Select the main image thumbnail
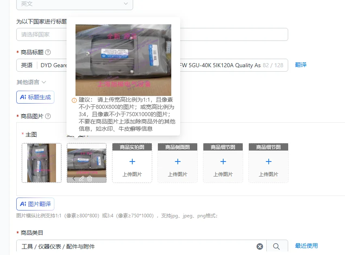 (41, 163)
